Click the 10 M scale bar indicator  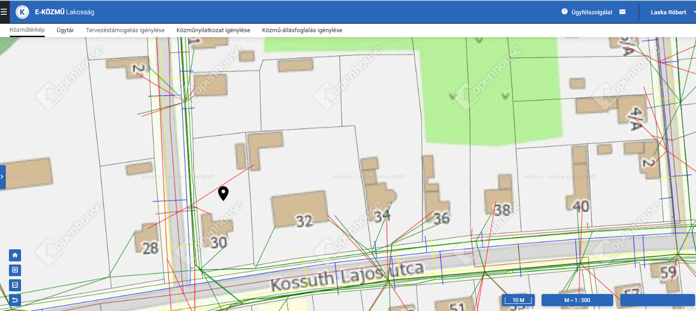(518, 300)
